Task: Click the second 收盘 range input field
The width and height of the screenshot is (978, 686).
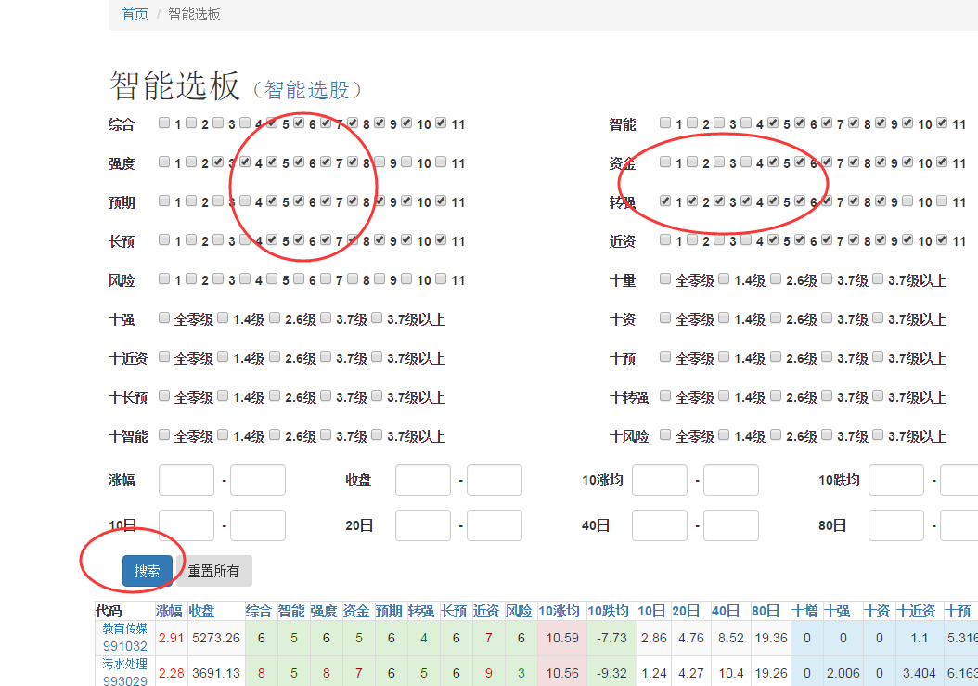Action: (x=494, y=480)
